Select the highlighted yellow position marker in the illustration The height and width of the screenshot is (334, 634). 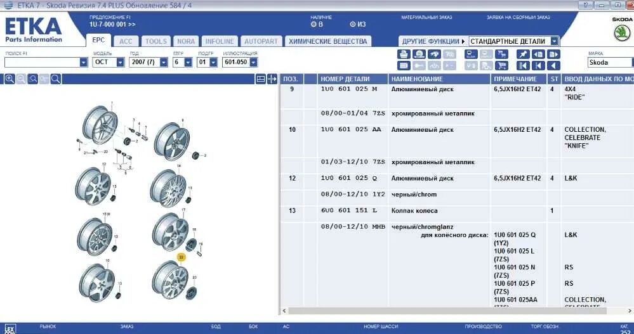(181, 257)
